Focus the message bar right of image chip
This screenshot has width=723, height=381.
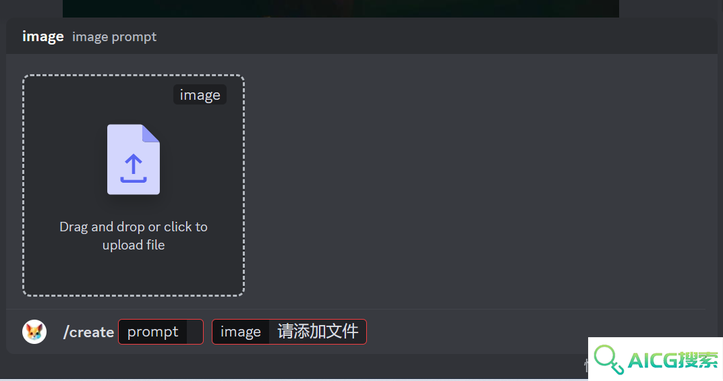pyautogui.click(x=475, y=332)
